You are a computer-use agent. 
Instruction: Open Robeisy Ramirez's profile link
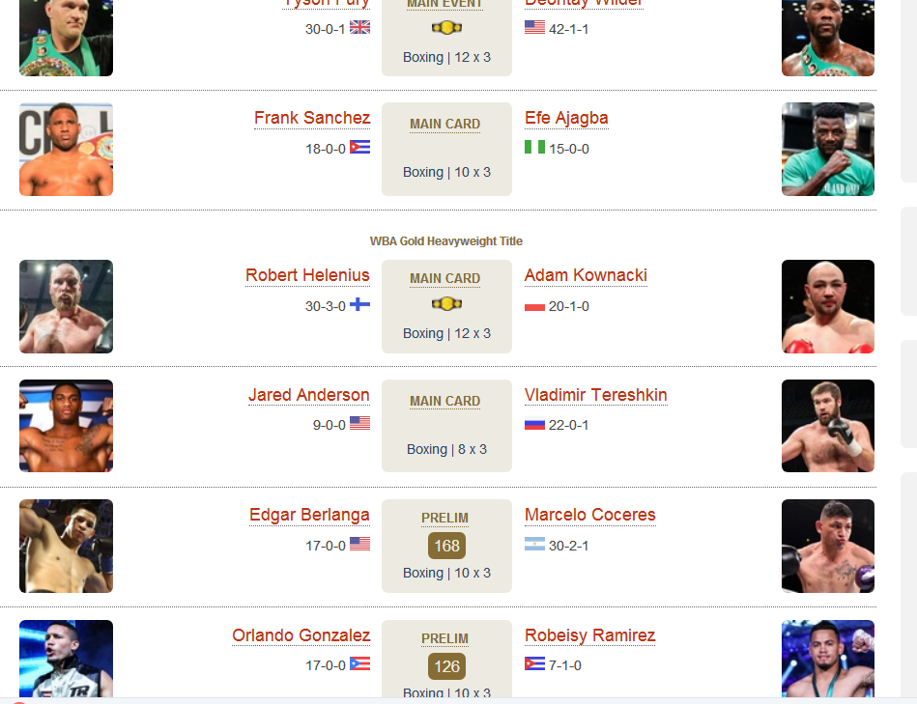pyautogui.click(x=590, y=635)
